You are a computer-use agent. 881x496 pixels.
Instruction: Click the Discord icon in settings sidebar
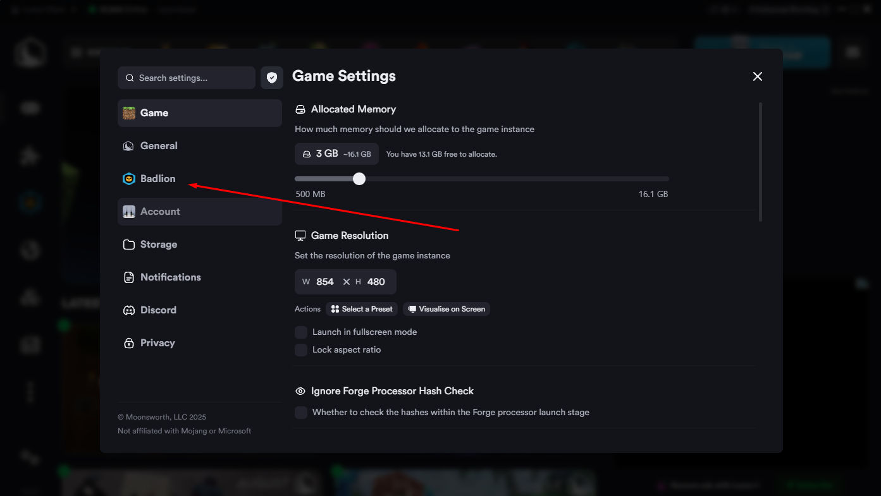click(x=129, y=310)
